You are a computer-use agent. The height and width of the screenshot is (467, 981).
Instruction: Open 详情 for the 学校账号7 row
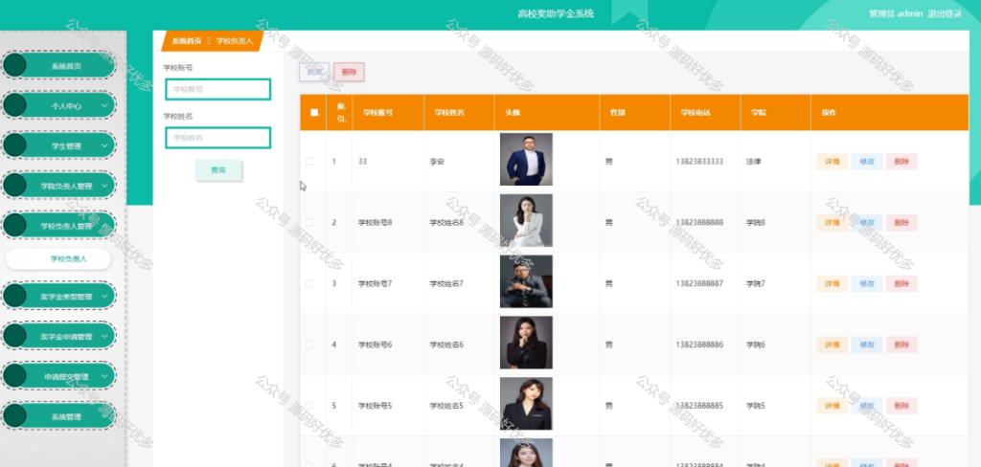pos(833,283)
